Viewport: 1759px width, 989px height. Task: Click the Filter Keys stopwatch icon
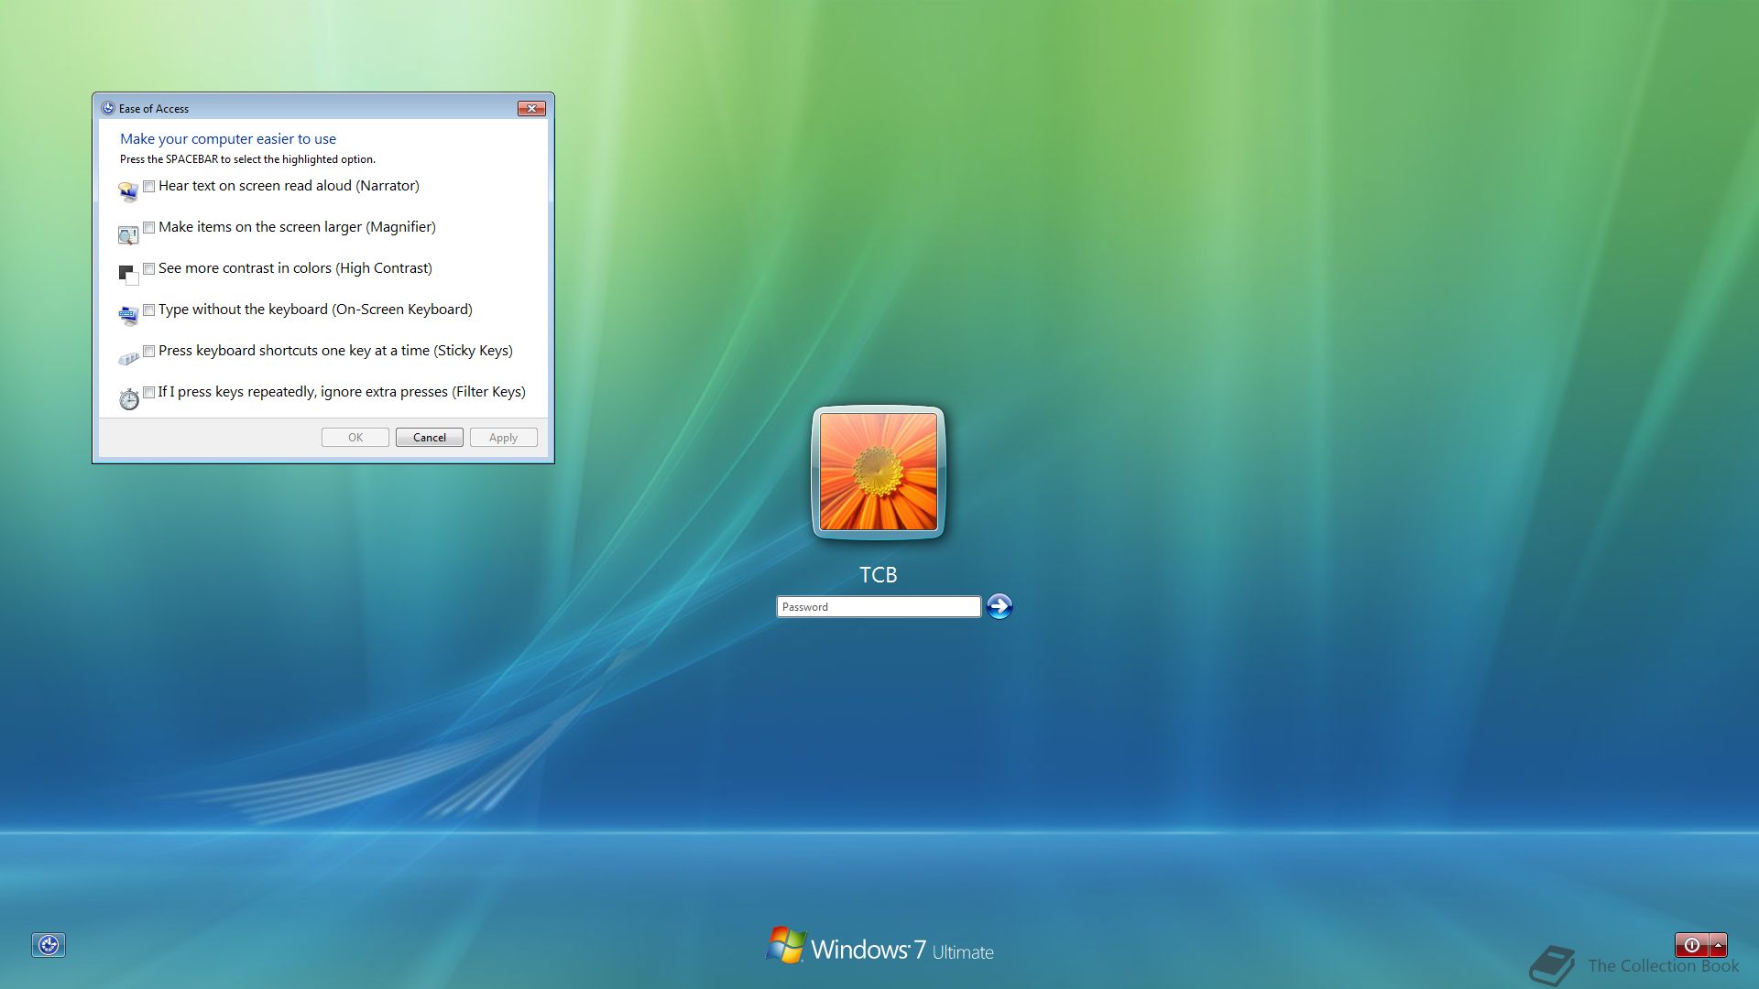pyautogui.click(x=129, y=398)
